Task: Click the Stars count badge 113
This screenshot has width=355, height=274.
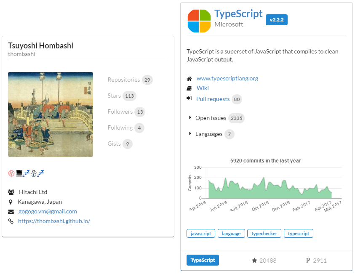Action: coord(130,96)
